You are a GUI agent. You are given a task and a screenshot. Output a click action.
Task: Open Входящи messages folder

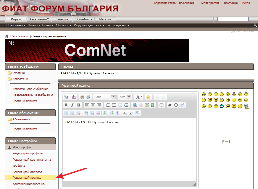(x=18, y=73)
